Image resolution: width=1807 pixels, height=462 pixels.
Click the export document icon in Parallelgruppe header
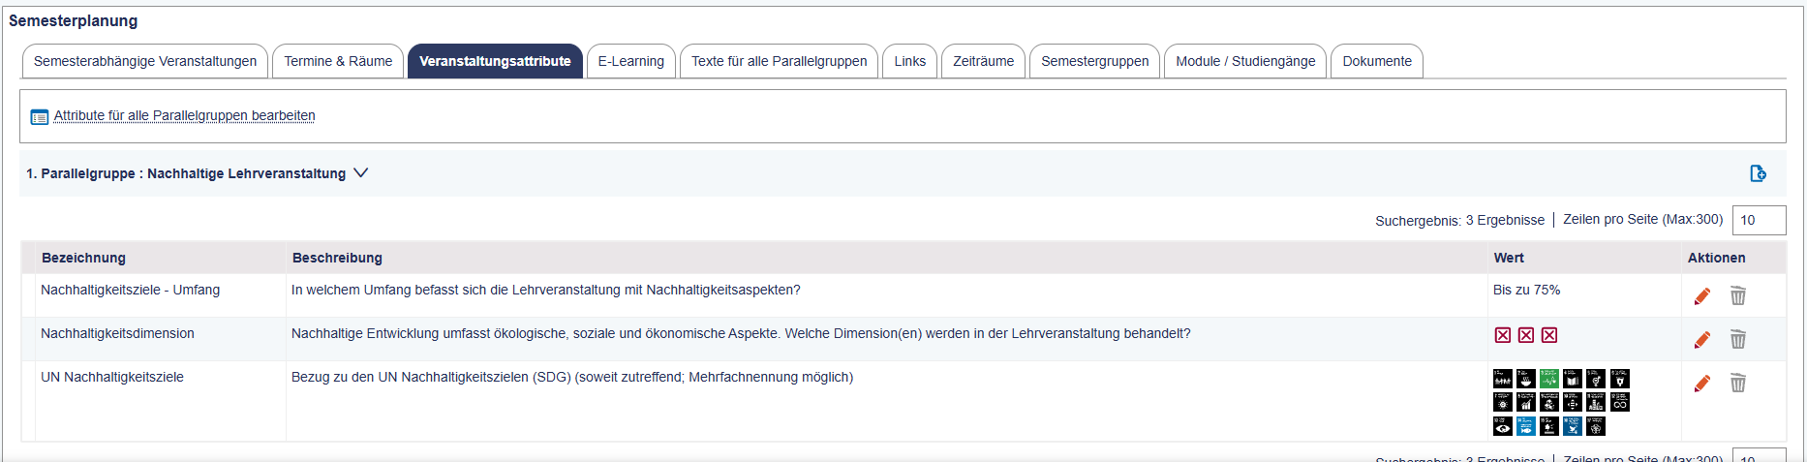(x=1759, y=173)
